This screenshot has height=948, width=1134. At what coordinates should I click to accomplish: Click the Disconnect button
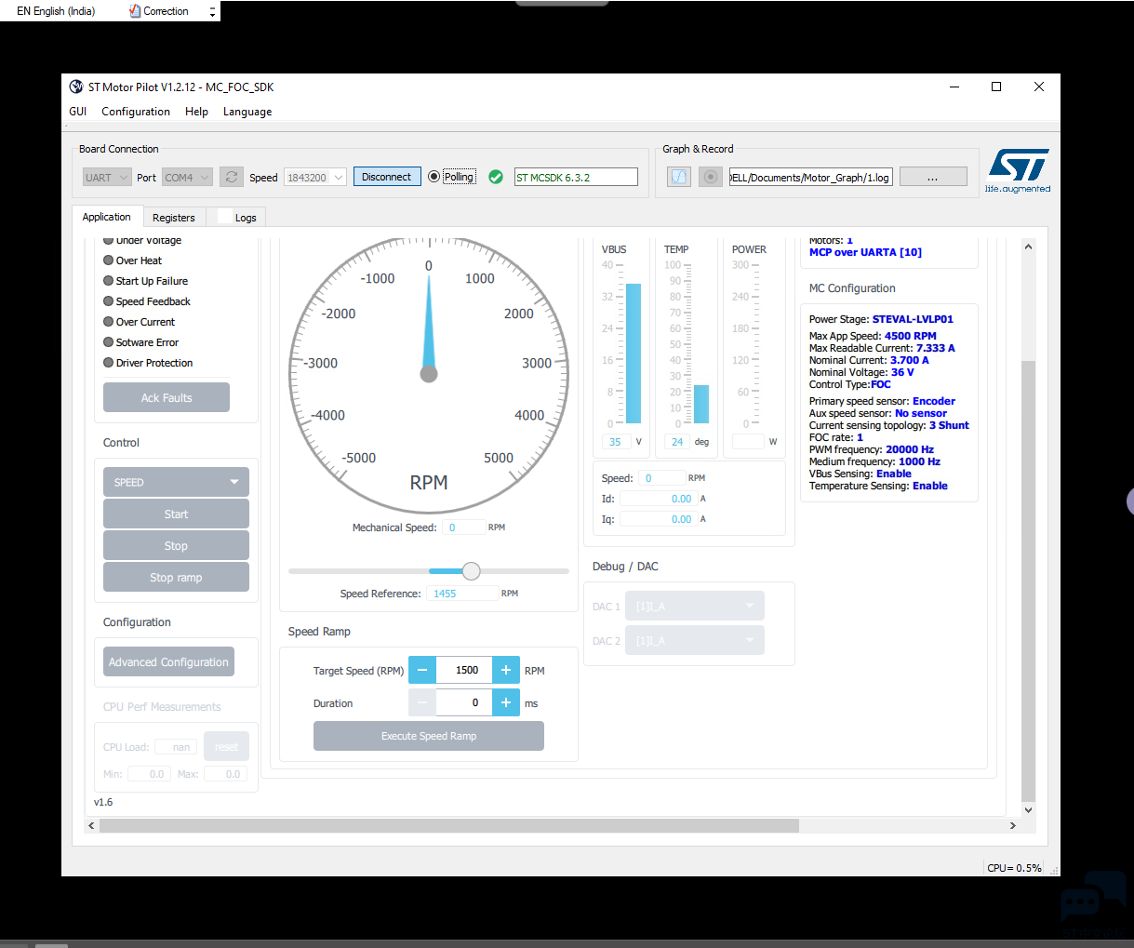[387, 177]
